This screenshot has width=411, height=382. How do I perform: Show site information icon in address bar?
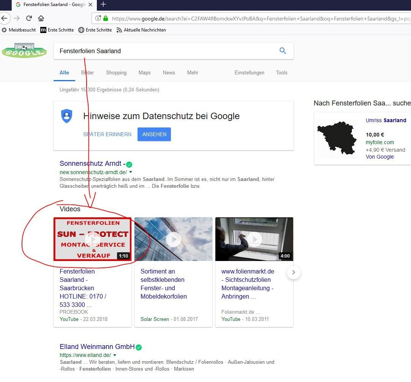[98, 18]
